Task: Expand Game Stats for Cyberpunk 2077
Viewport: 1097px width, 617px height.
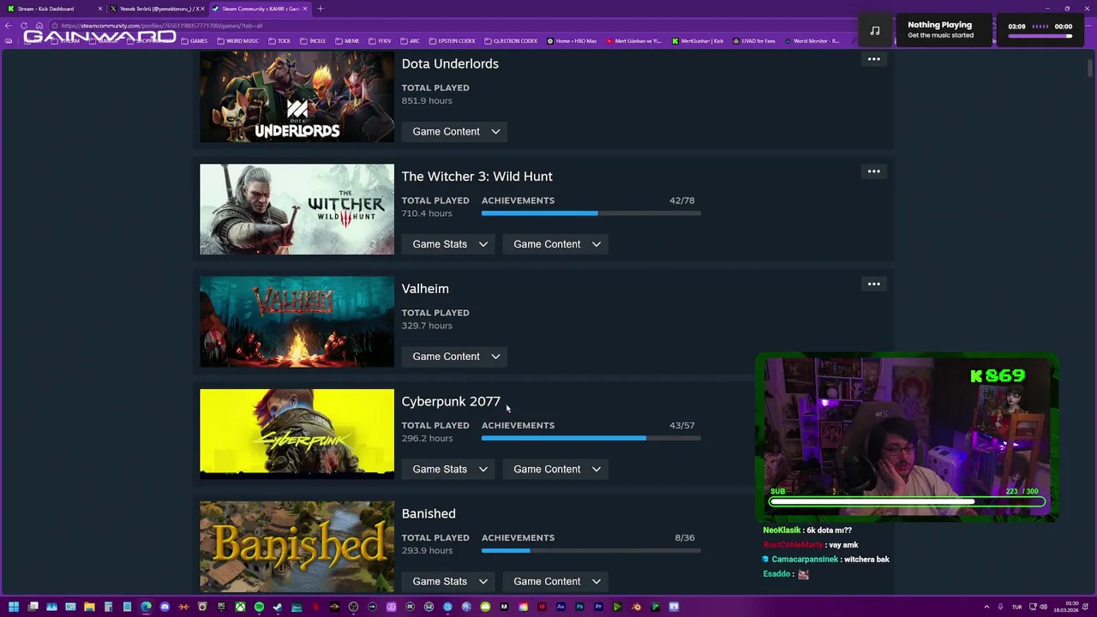Action: pos(449,469)
